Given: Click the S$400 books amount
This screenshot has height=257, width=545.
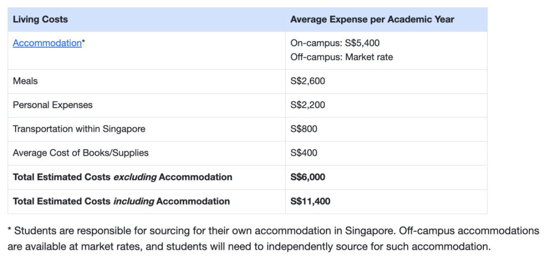Looking at the screenshot, I should (304, 153).
